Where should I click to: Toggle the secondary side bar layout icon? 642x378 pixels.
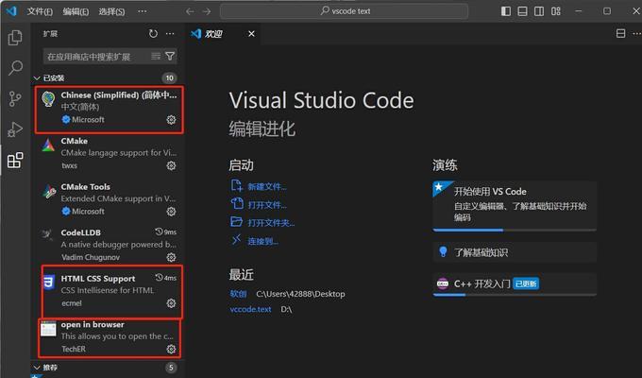click(x=539, y=11)
